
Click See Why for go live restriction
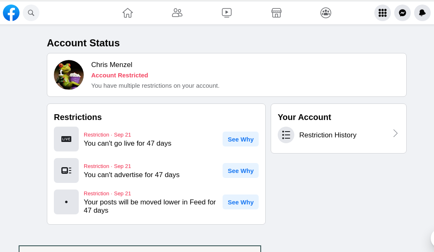tap(240, 139)
